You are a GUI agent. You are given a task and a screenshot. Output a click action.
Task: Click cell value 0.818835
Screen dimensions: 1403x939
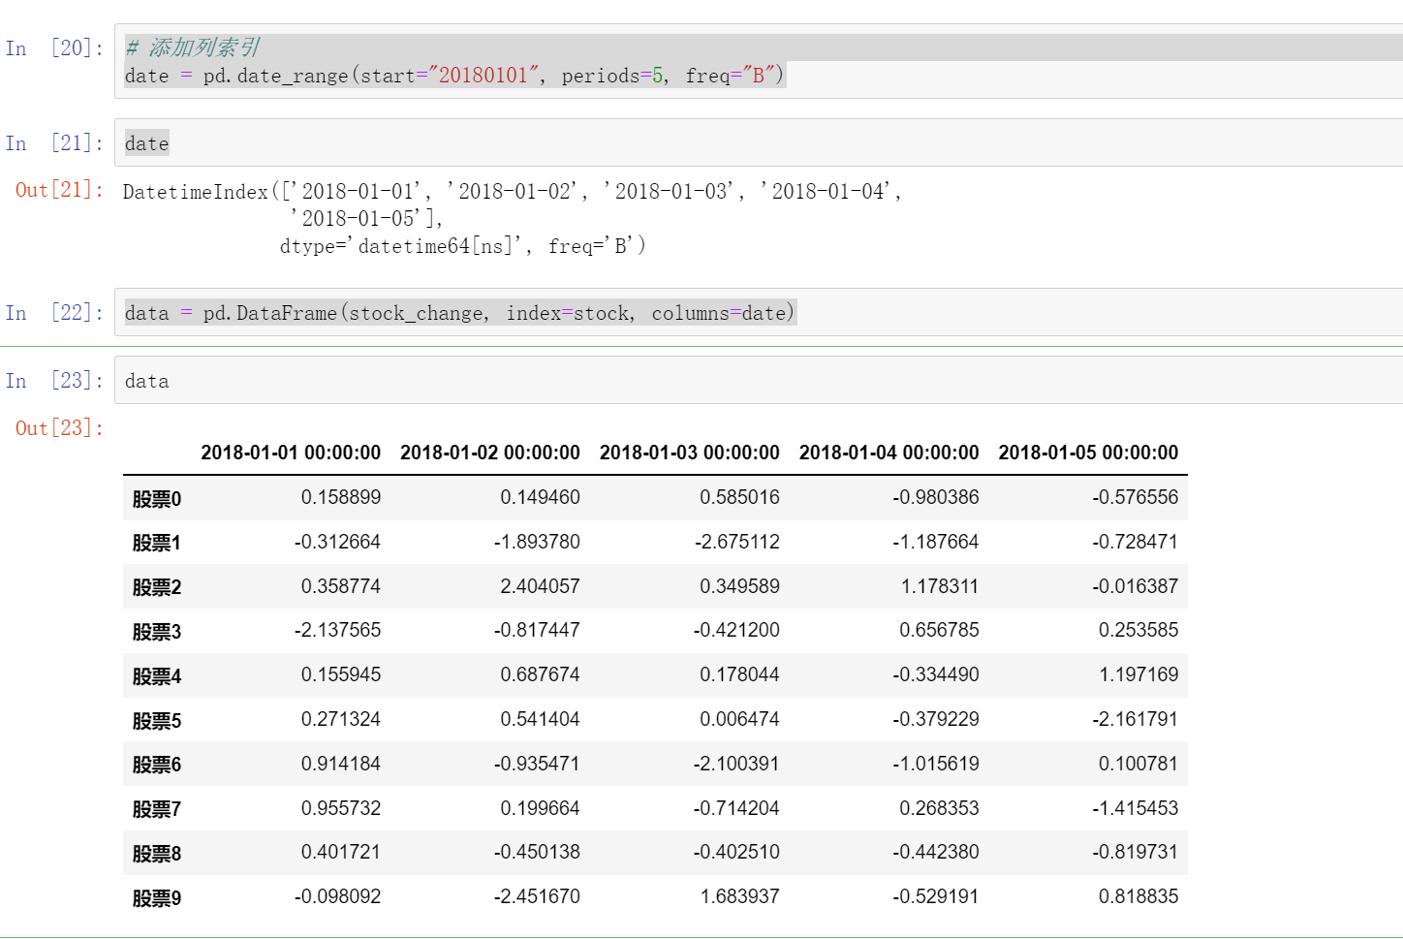(x=1139, y=896)
